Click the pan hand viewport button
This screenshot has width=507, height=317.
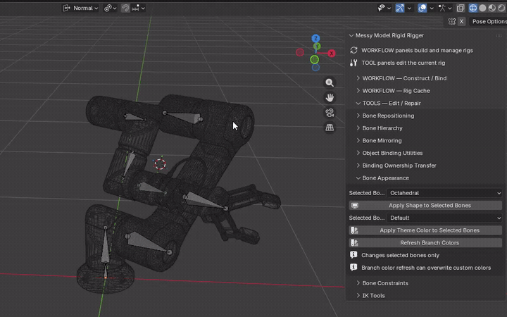[330, 97]
